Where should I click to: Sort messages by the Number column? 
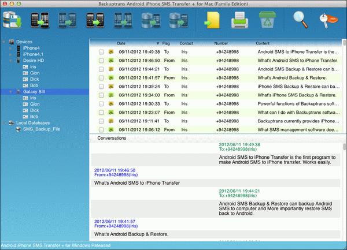click(221, 43)
